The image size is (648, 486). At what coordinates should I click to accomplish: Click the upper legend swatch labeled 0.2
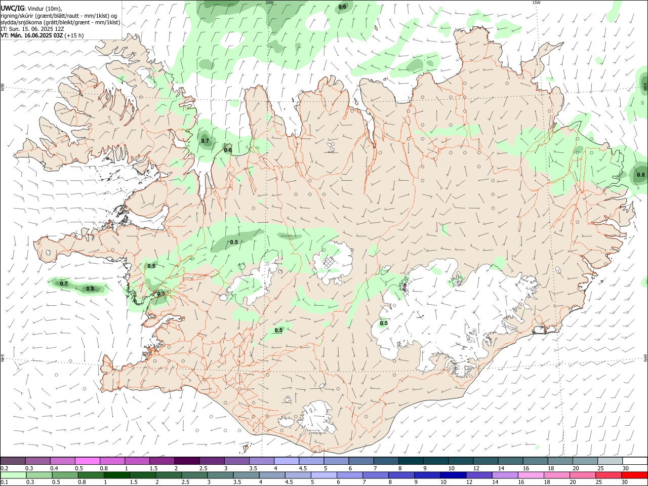(x=13, y=461)
